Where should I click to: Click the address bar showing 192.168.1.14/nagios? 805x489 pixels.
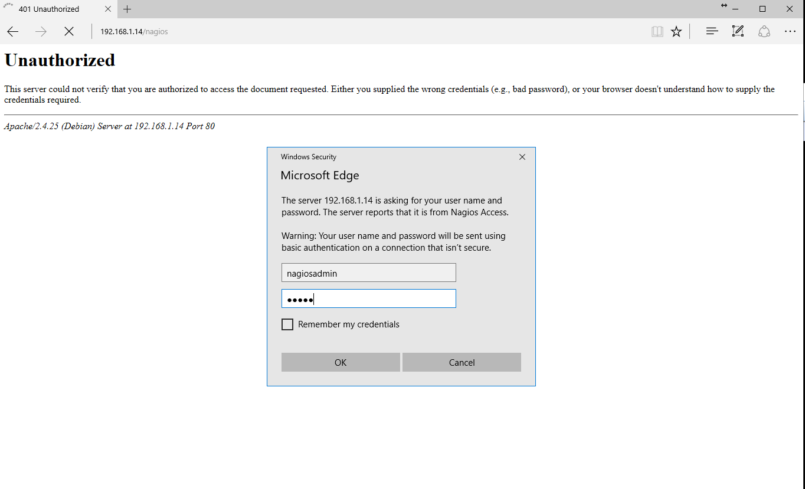click(354, 32)
